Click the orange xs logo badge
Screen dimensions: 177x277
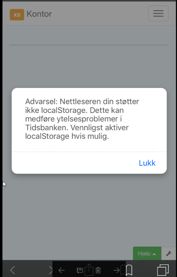[17, 15]
